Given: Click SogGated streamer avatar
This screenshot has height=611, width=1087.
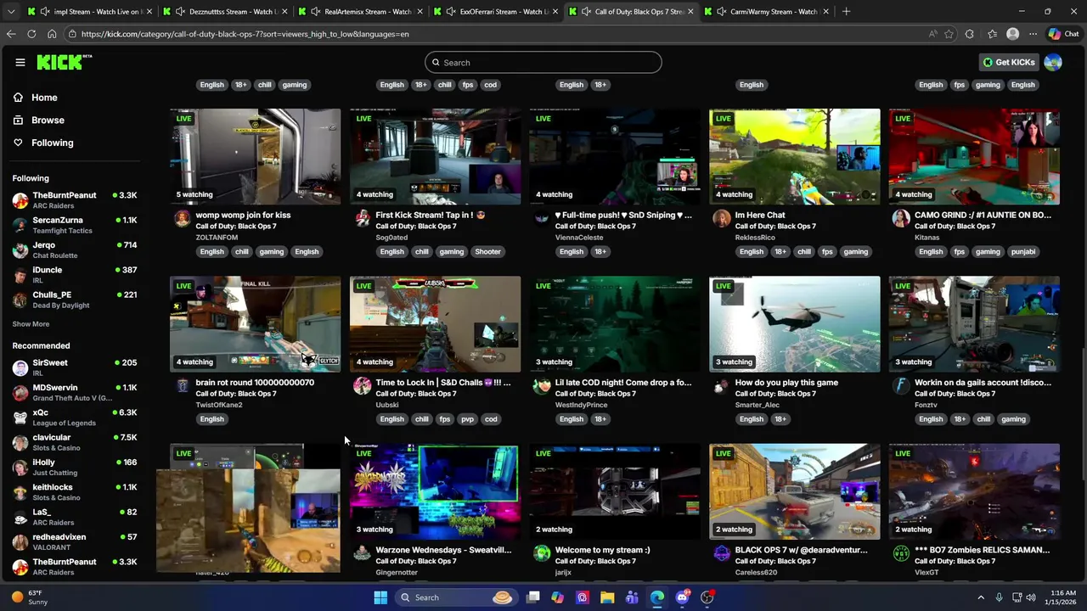Looking at the screenshot, I should point(363,219).
